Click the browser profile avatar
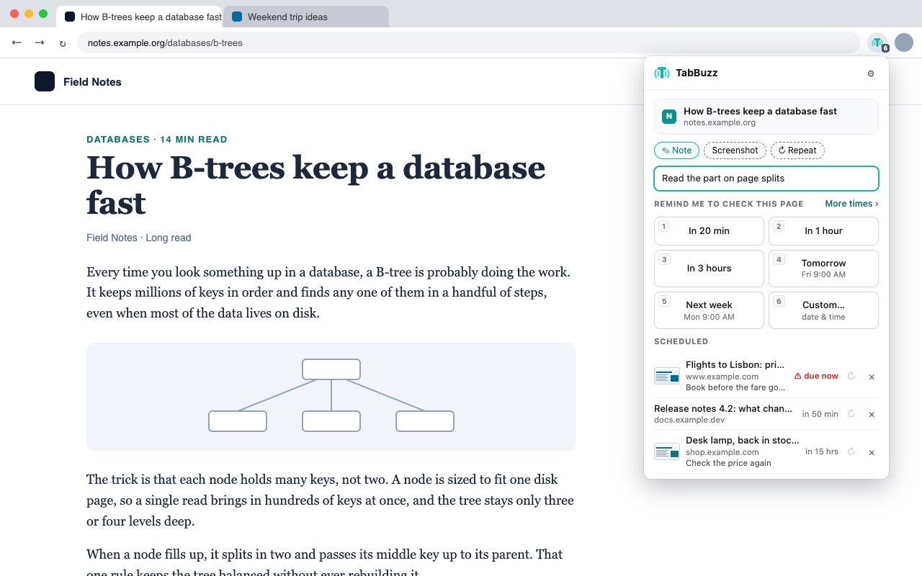The width and height of the screenshot is (922, 576). point(904,43)
